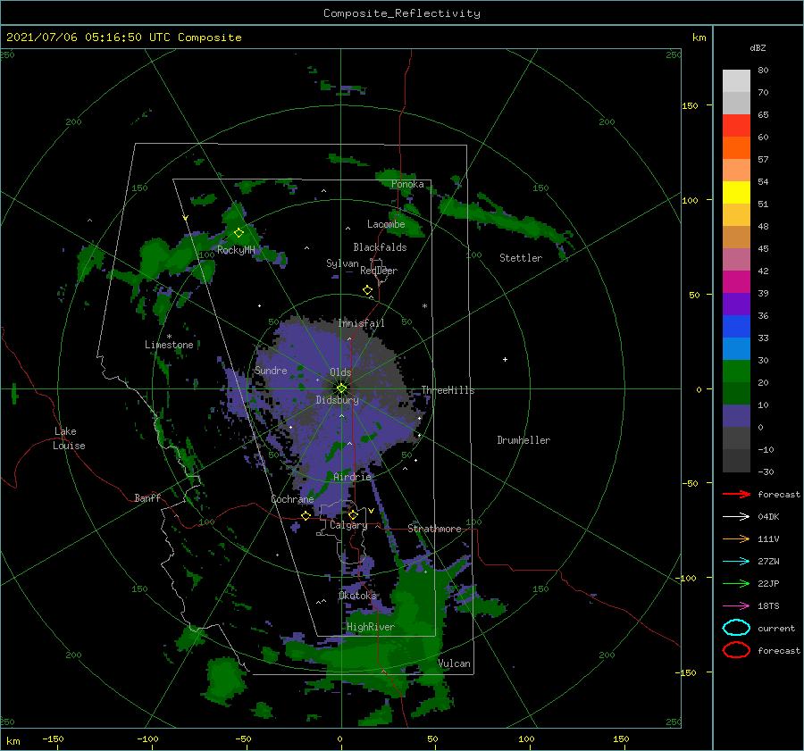Click the Banff label
Image resolution: width=804 pixels, height=751 pixels.
(x=147, y=498)
